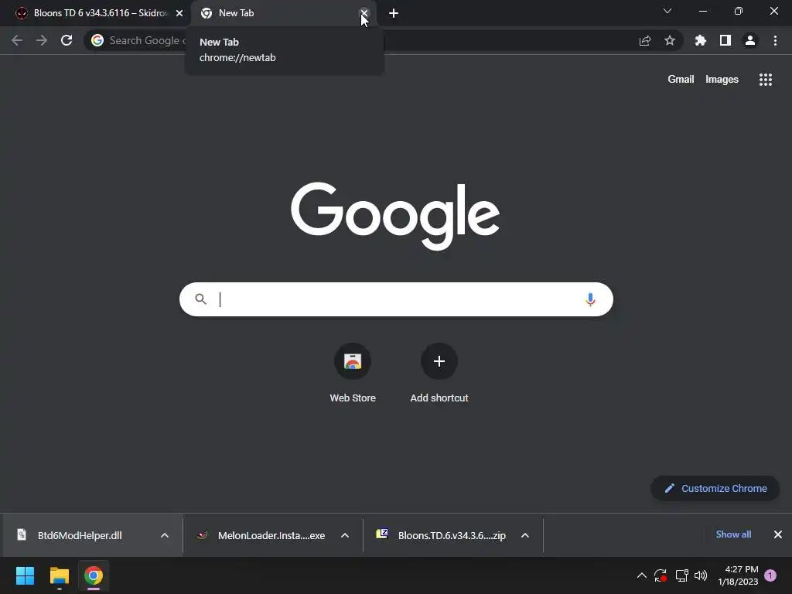
Task: Click Show all downloads
Action: 733,534
